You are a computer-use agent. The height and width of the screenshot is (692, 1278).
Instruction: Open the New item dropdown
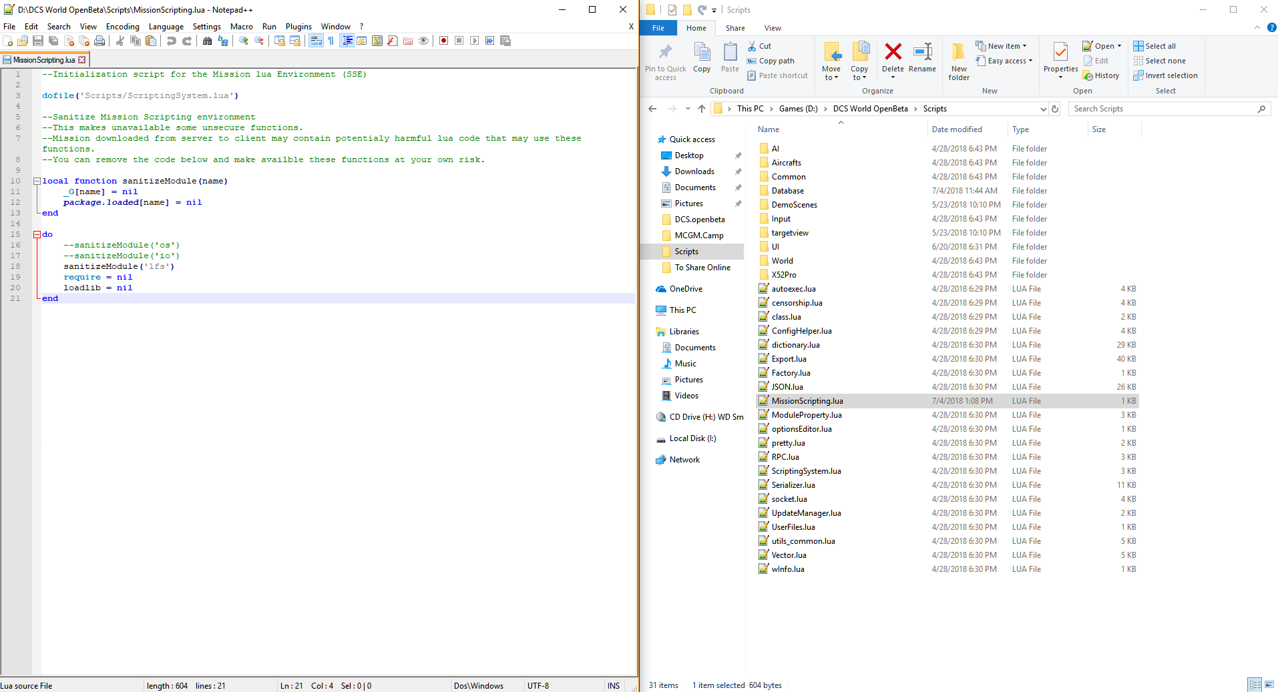1002,46
